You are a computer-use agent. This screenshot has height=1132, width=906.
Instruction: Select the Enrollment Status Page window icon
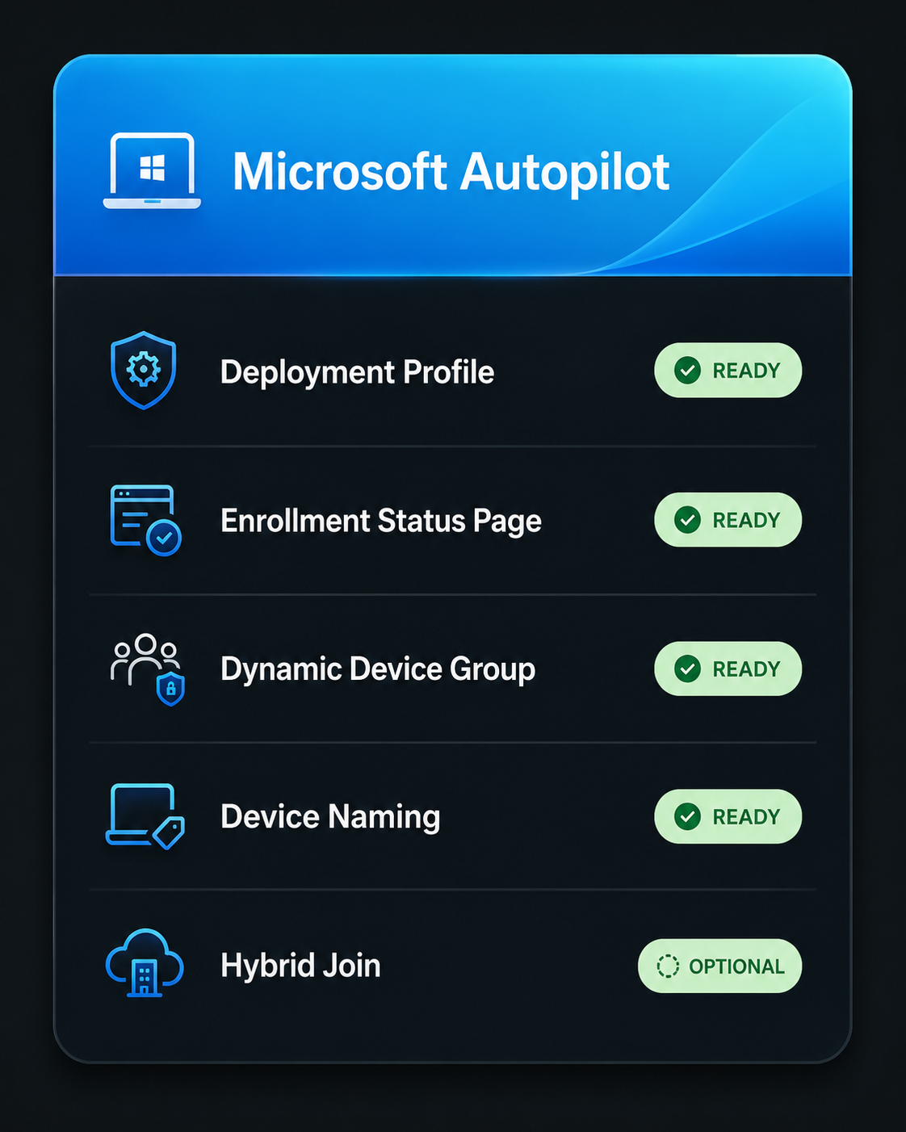coord(145,520)
